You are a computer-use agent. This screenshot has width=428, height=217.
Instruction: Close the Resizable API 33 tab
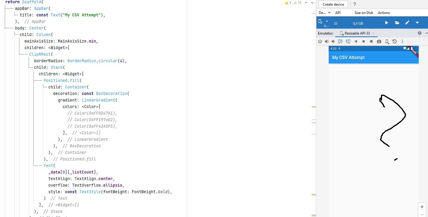[373, 33]
